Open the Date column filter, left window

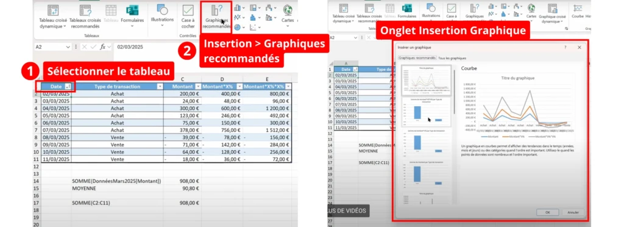coord(68,87)
